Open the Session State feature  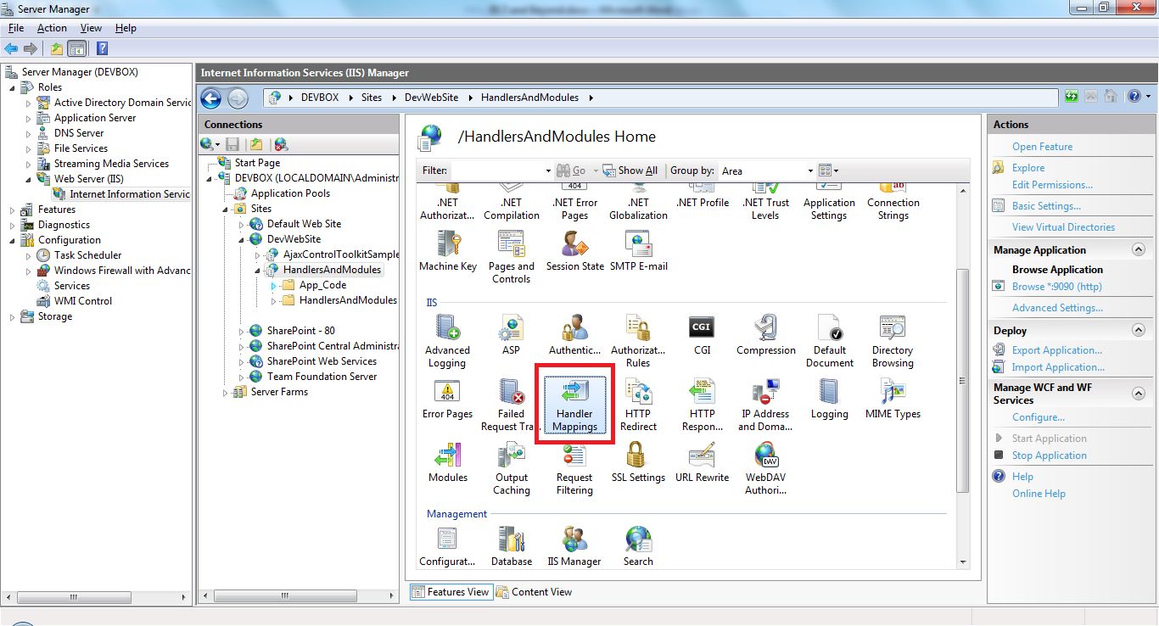[x=574, y=251]
